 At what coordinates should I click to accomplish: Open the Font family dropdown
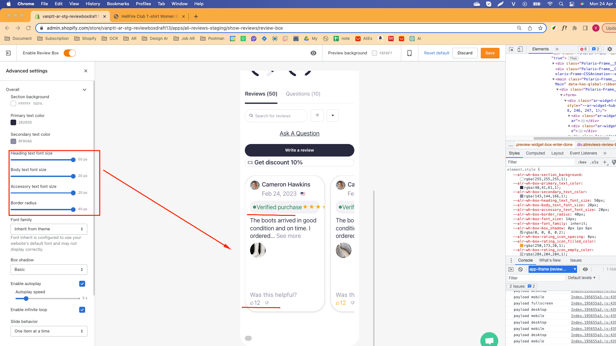pos(49,229)
